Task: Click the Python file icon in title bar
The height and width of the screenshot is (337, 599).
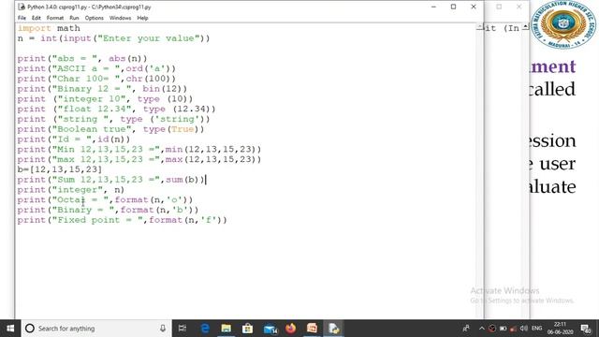Action: (22, 7)
